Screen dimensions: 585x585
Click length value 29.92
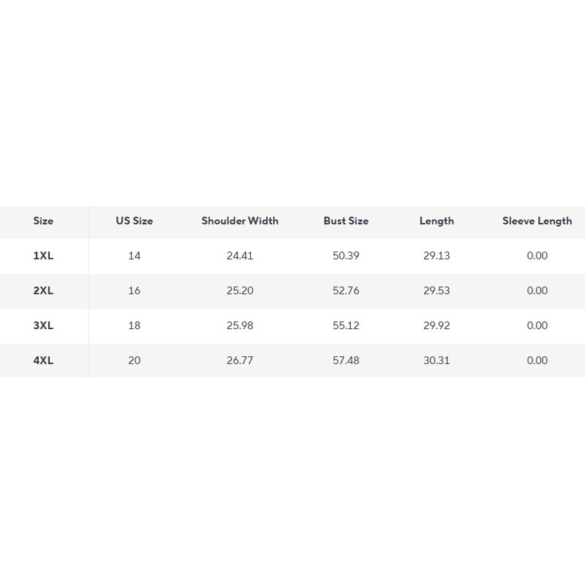(x=437, y=325)
